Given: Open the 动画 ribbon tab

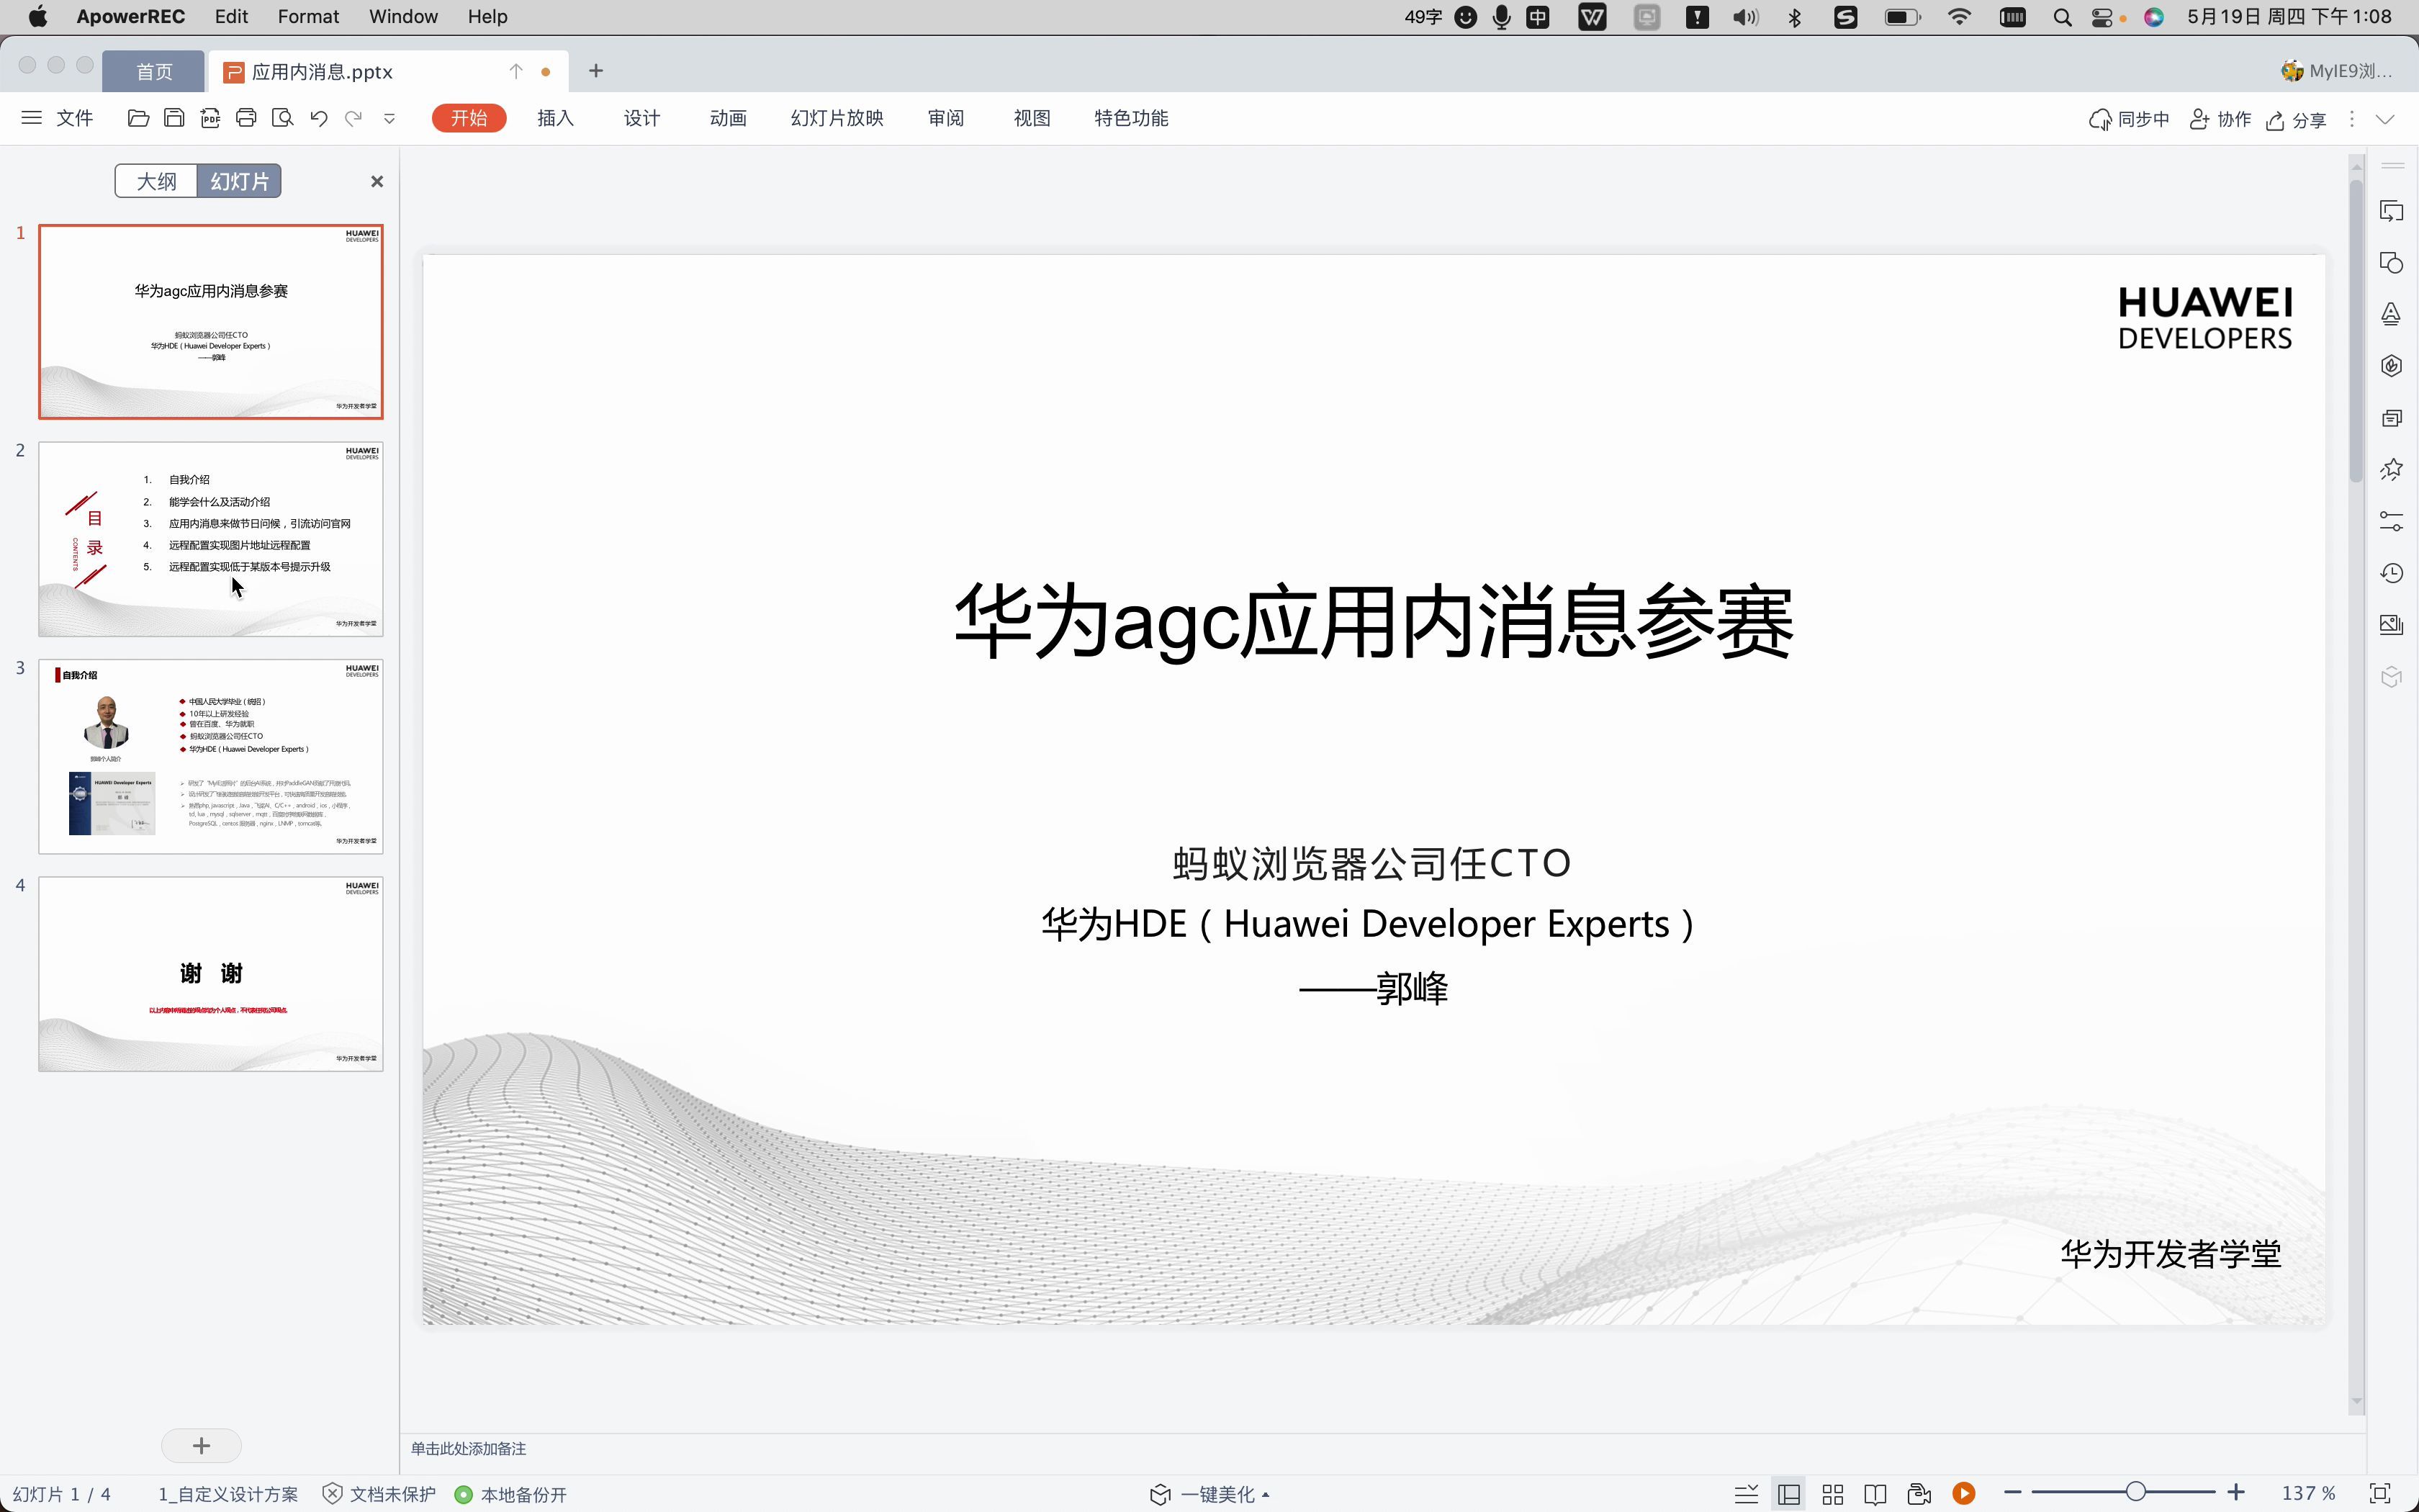Looking at the screenshot, I should [729, 118].
